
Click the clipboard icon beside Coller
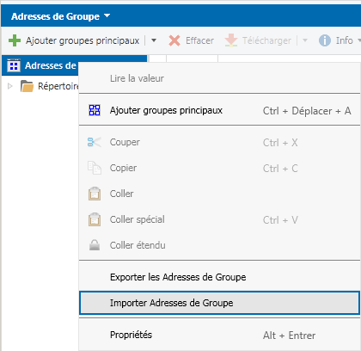(x=95, y=194)
